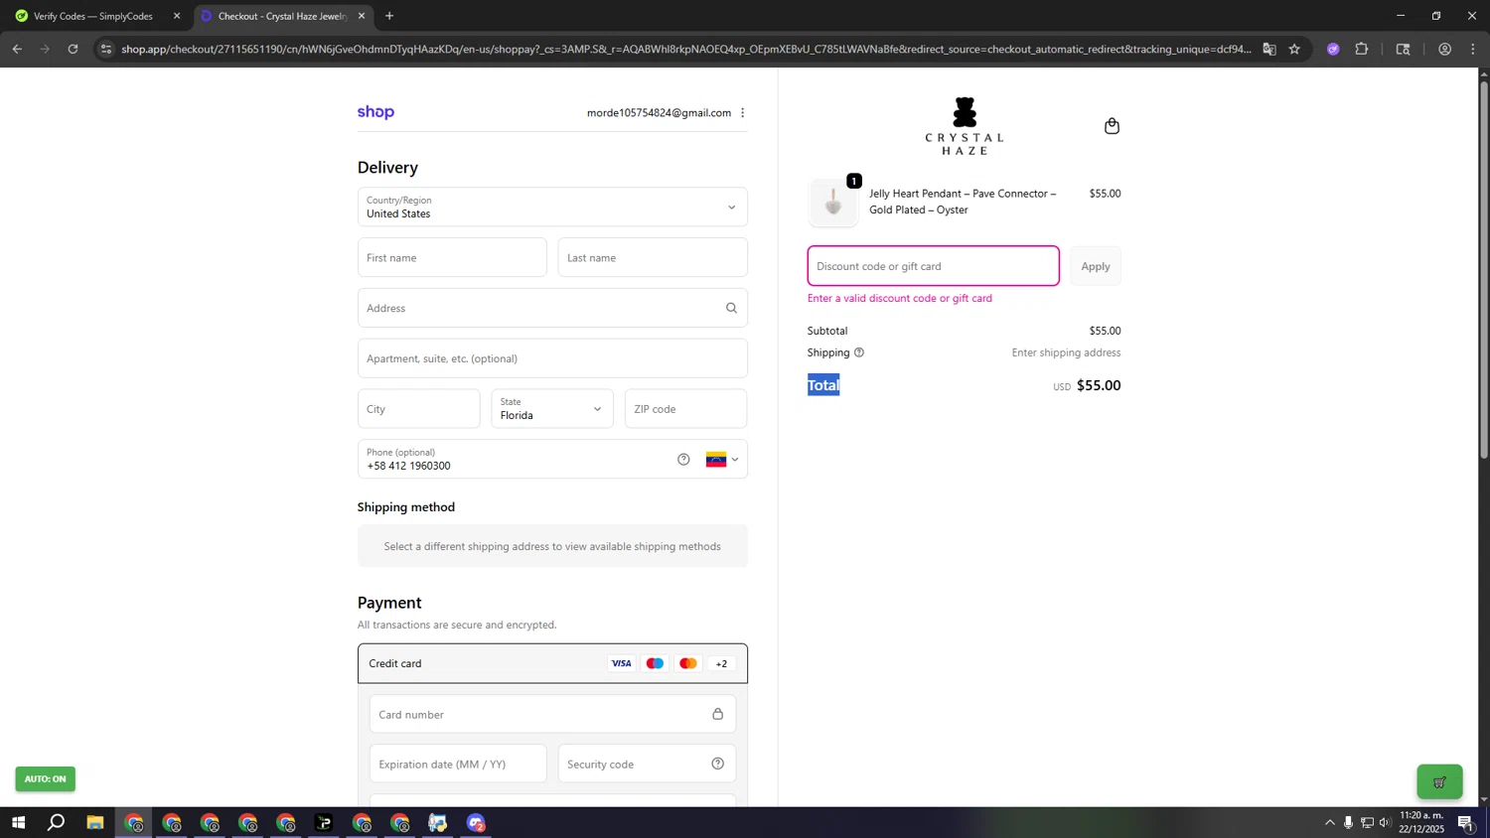Click translate page icon in address bar
The image size is (1490, 838).
click(x=1268, y=49)
